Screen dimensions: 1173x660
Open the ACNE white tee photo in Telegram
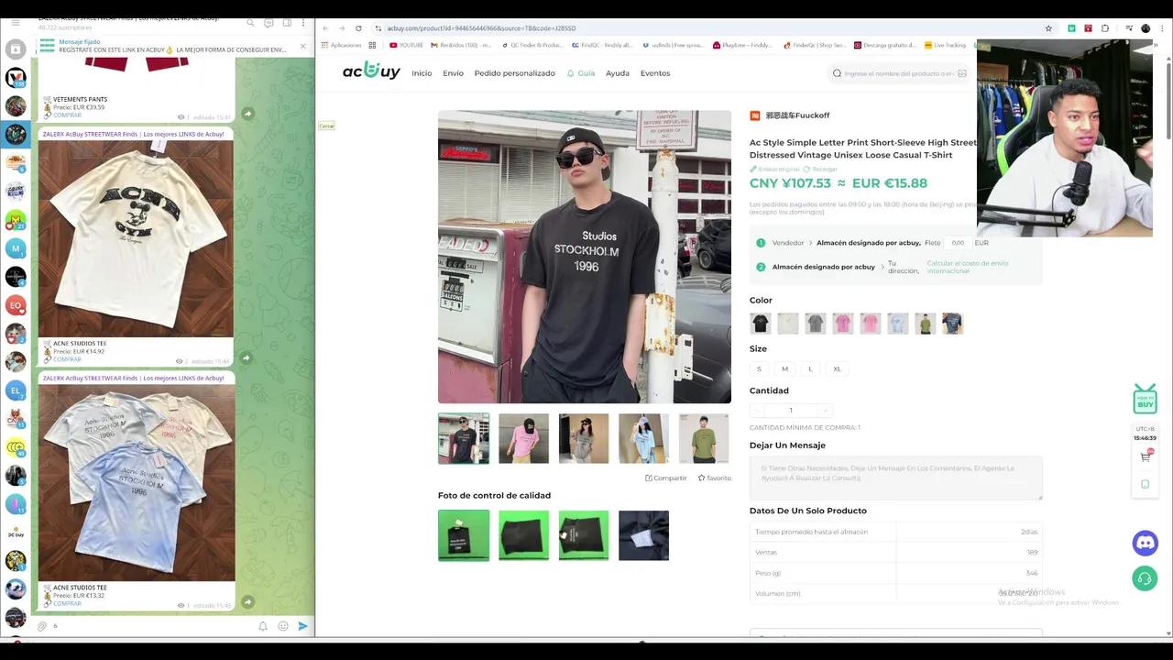pos(137,238)
